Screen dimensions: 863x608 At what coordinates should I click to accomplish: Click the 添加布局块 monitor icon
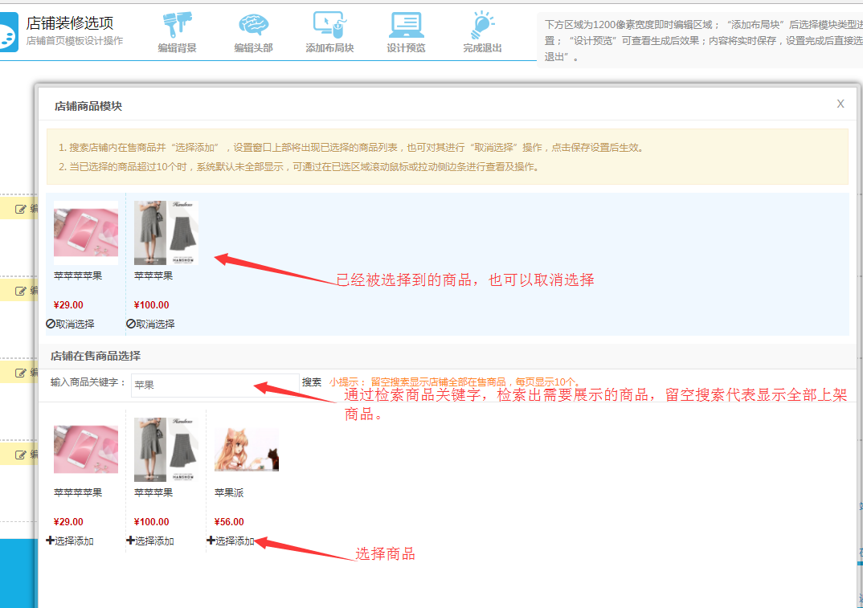point(329,25)
